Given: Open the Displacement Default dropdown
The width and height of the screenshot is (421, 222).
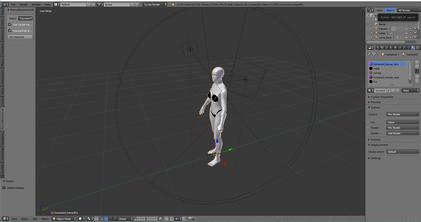Looking at the screenshot, I should pyautogui.click(x=402, y=152).
